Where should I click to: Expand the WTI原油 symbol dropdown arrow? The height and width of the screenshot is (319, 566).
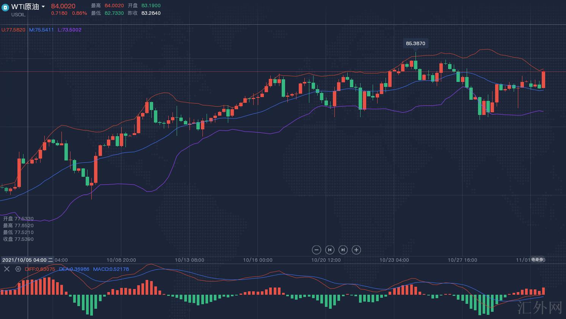click(43, 7)
